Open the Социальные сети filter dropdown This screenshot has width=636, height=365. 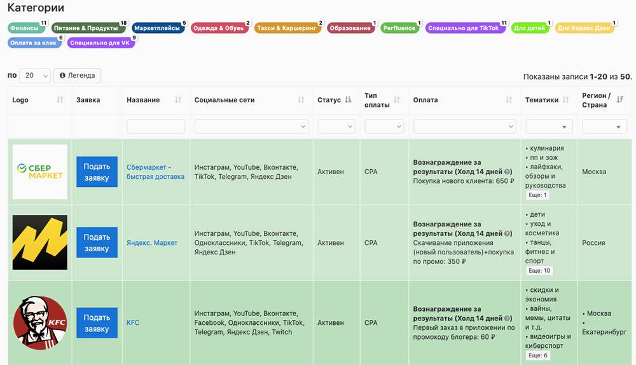click(x=251, y=127)
